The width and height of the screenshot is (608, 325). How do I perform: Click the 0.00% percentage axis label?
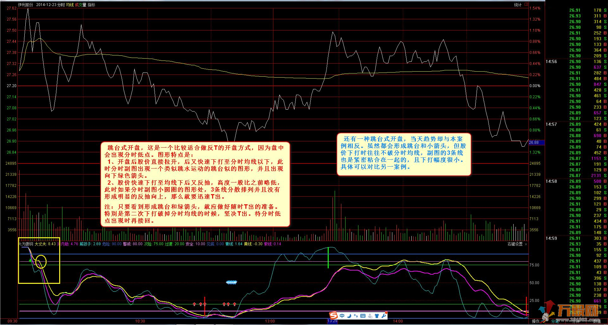535,86
